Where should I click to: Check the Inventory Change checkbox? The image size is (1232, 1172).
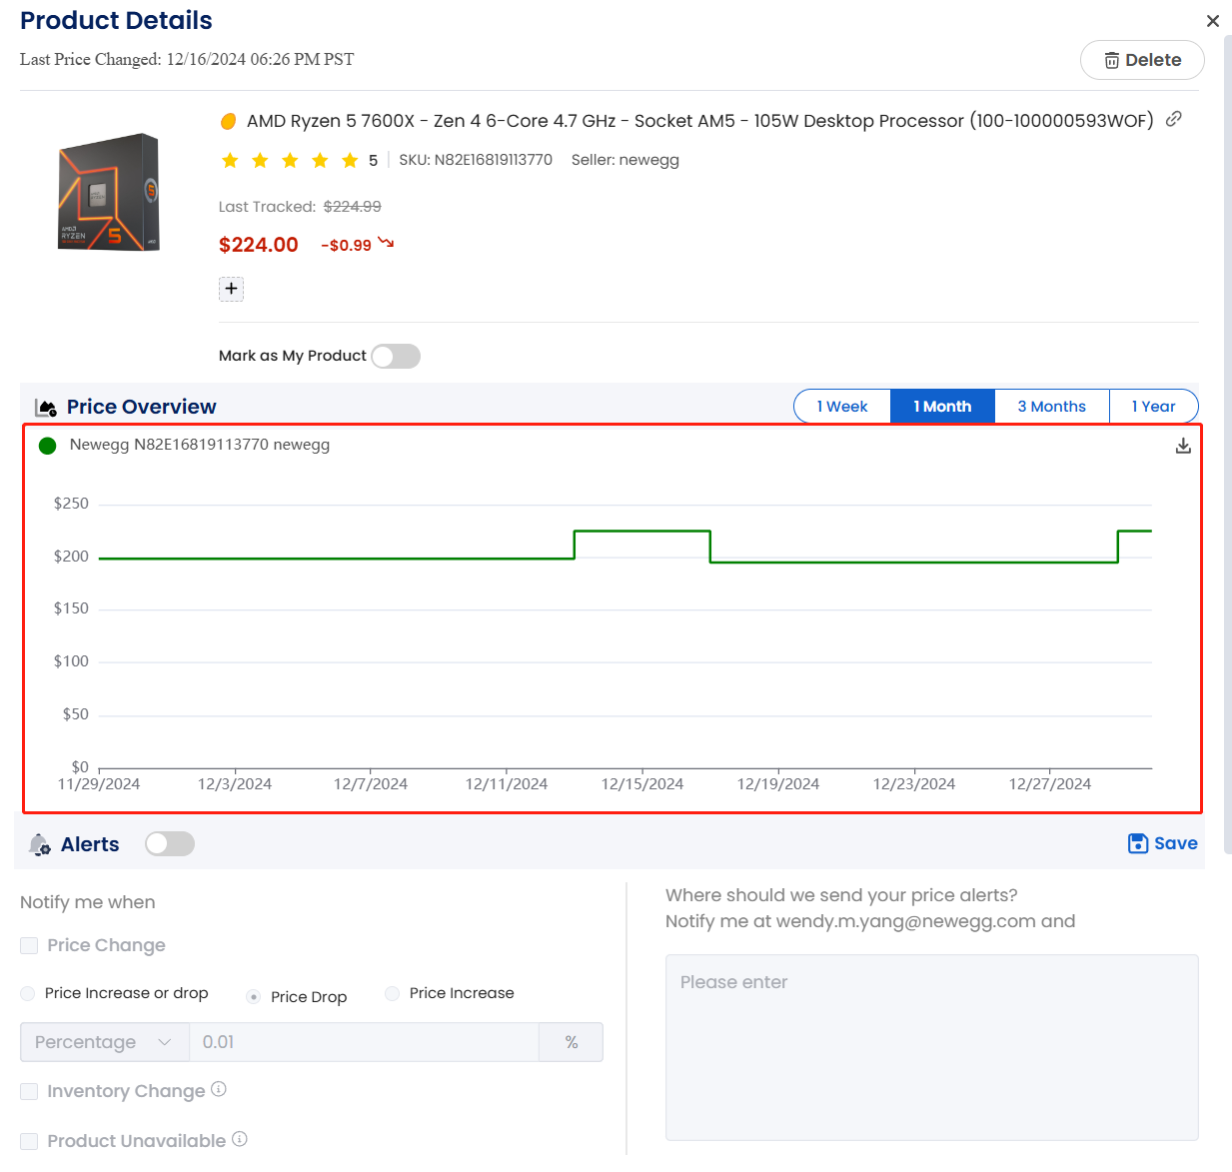[29, 1091]
